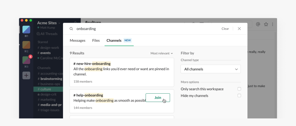Viewport: 296px width, 126px height.
Task: Switch to the second workspace icon
Action: pyautogui.click(x=26, y=45)
